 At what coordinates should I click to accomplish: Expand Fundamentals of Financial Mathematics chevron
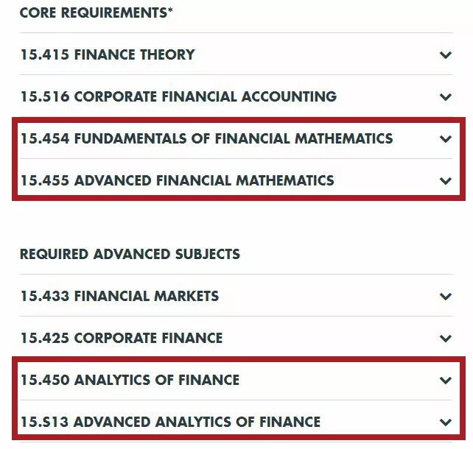point(445,139)
